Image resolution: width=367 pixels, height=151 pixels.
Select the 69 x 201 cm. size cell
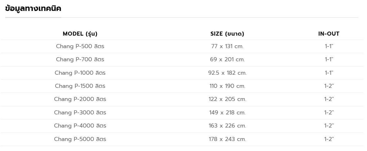coord(227,59)
